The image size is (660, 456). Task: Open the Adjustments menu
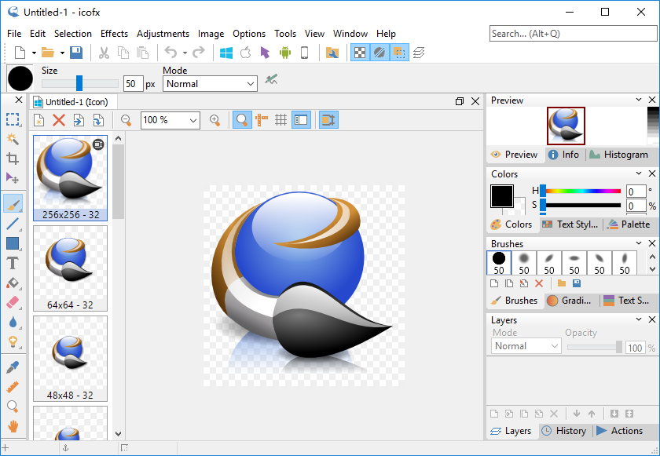coord(163,34)
